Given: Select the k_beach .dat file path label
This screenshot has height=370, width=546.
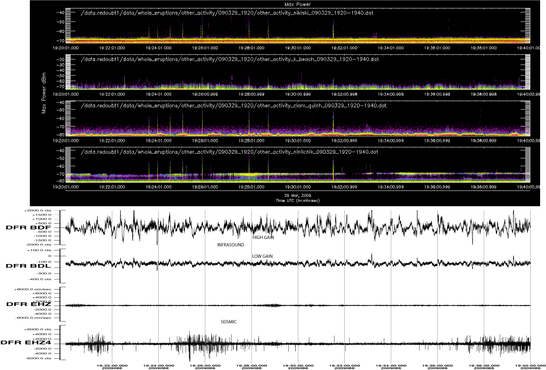Looking at the screenshot, I should [x=230, y=59].
